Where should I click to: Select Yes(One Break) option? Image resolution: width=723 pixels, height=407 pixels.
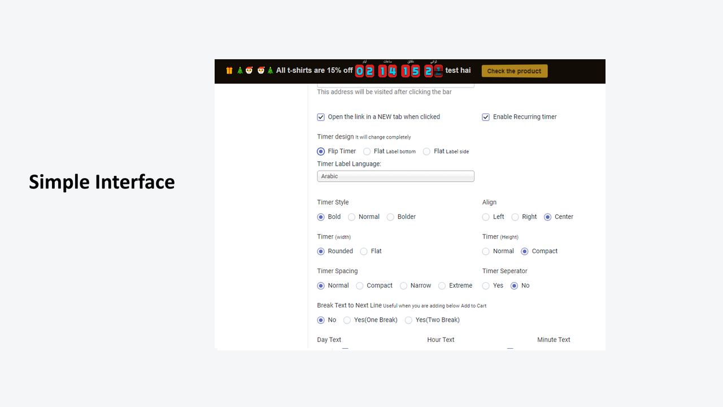click(x=347, y=321)
